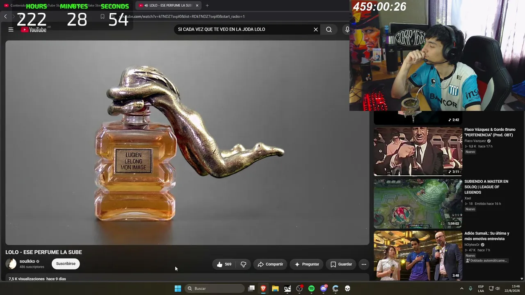Open the blue C-shaped app on taskbar
525x295 pixels.
tap(336, 288)
